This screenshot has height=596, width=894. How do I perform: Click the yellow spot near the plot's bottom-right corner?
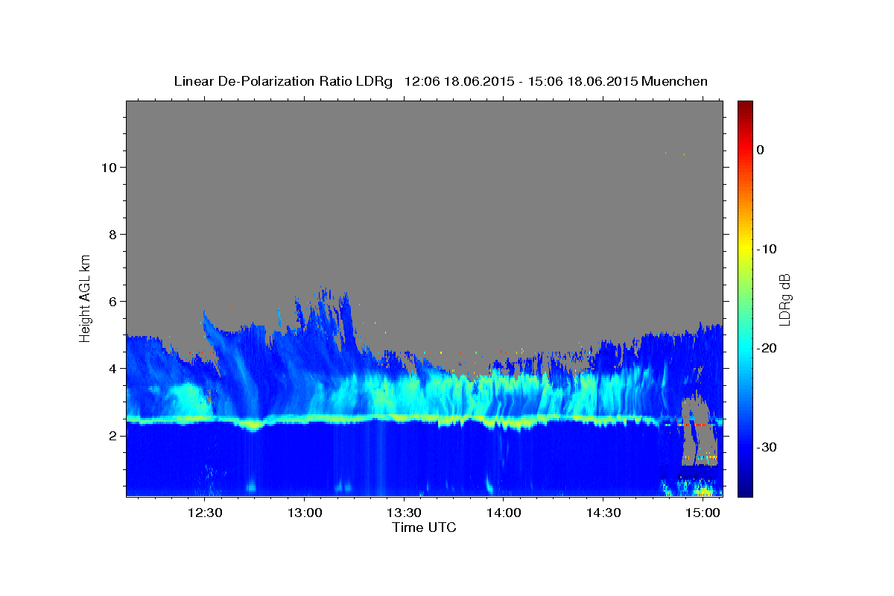pyautogui.click(x=703, y=492)
